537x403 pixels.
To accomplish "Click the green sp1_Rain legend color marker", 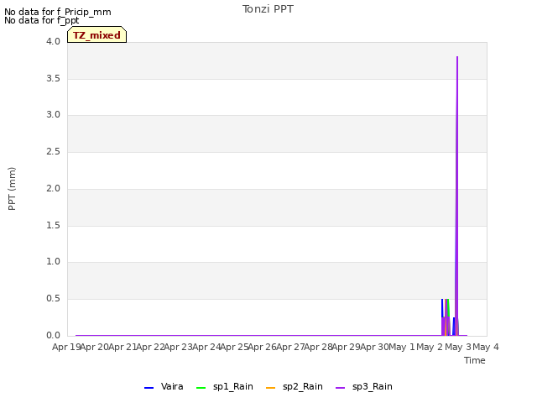I will (x=201, y=388).
